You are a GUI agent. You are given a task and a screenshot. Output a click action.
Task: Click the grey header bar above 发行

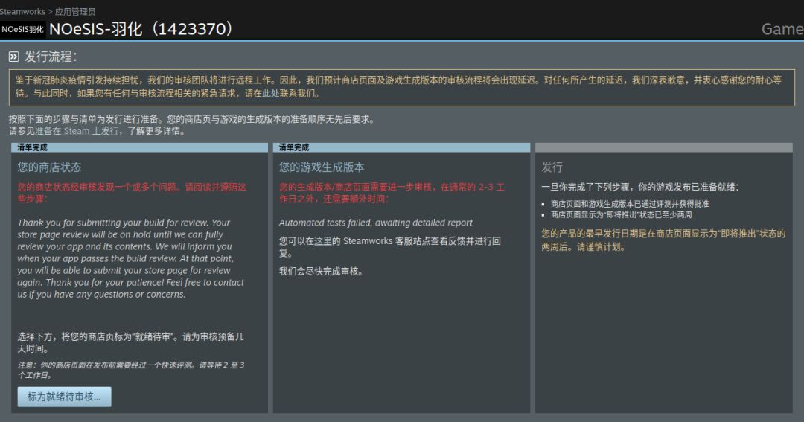point(663,147)
